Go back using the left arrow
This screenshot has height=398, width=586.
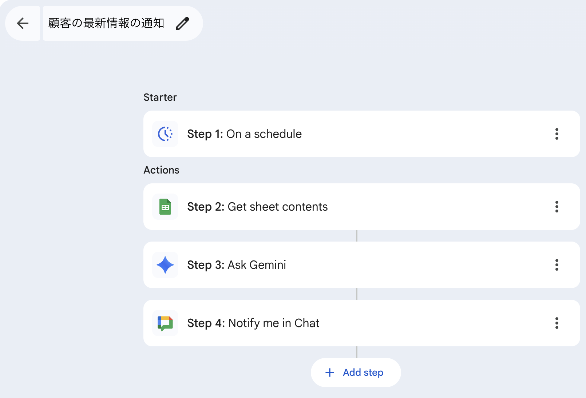coord(23,23)
